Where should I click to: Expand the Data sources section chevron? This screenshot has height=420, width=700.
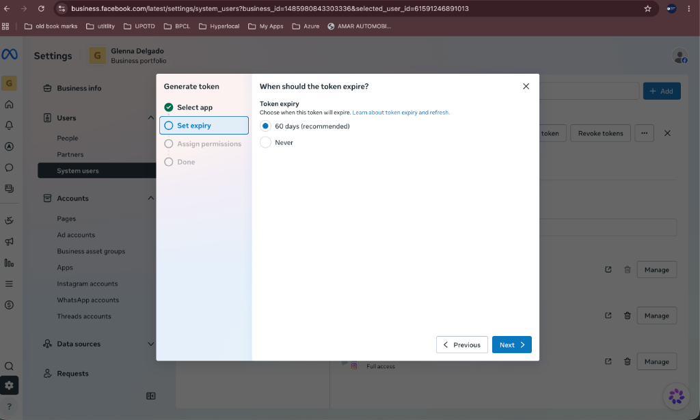pyautogui.click(x=151, y=344)
